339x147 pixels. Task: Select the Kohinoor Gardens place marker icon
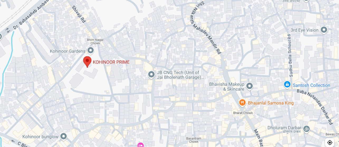coord(91,50)
